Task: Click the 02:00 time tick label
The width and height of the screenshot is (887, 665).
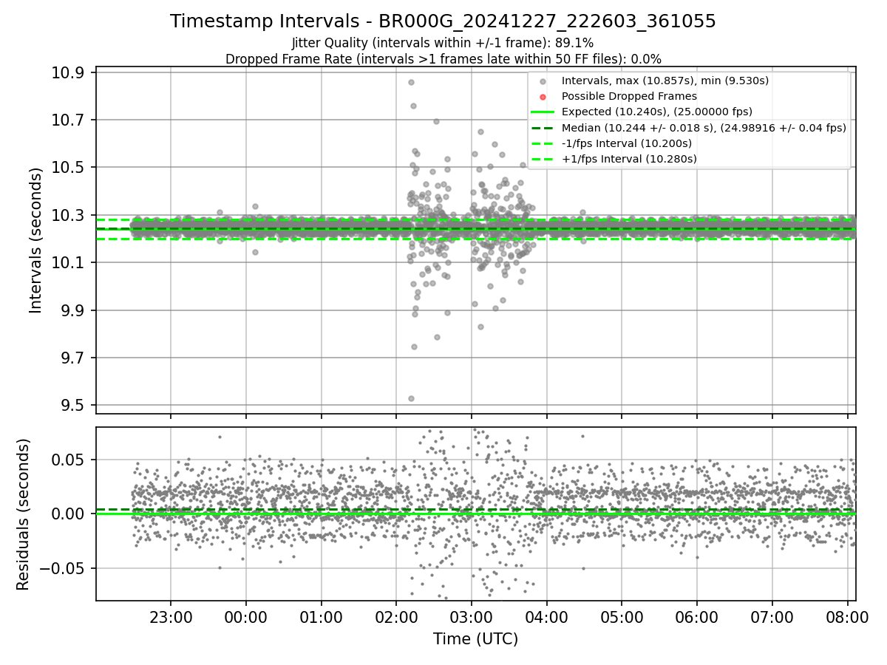Action: pyautogui.click(x=396, y=616)
